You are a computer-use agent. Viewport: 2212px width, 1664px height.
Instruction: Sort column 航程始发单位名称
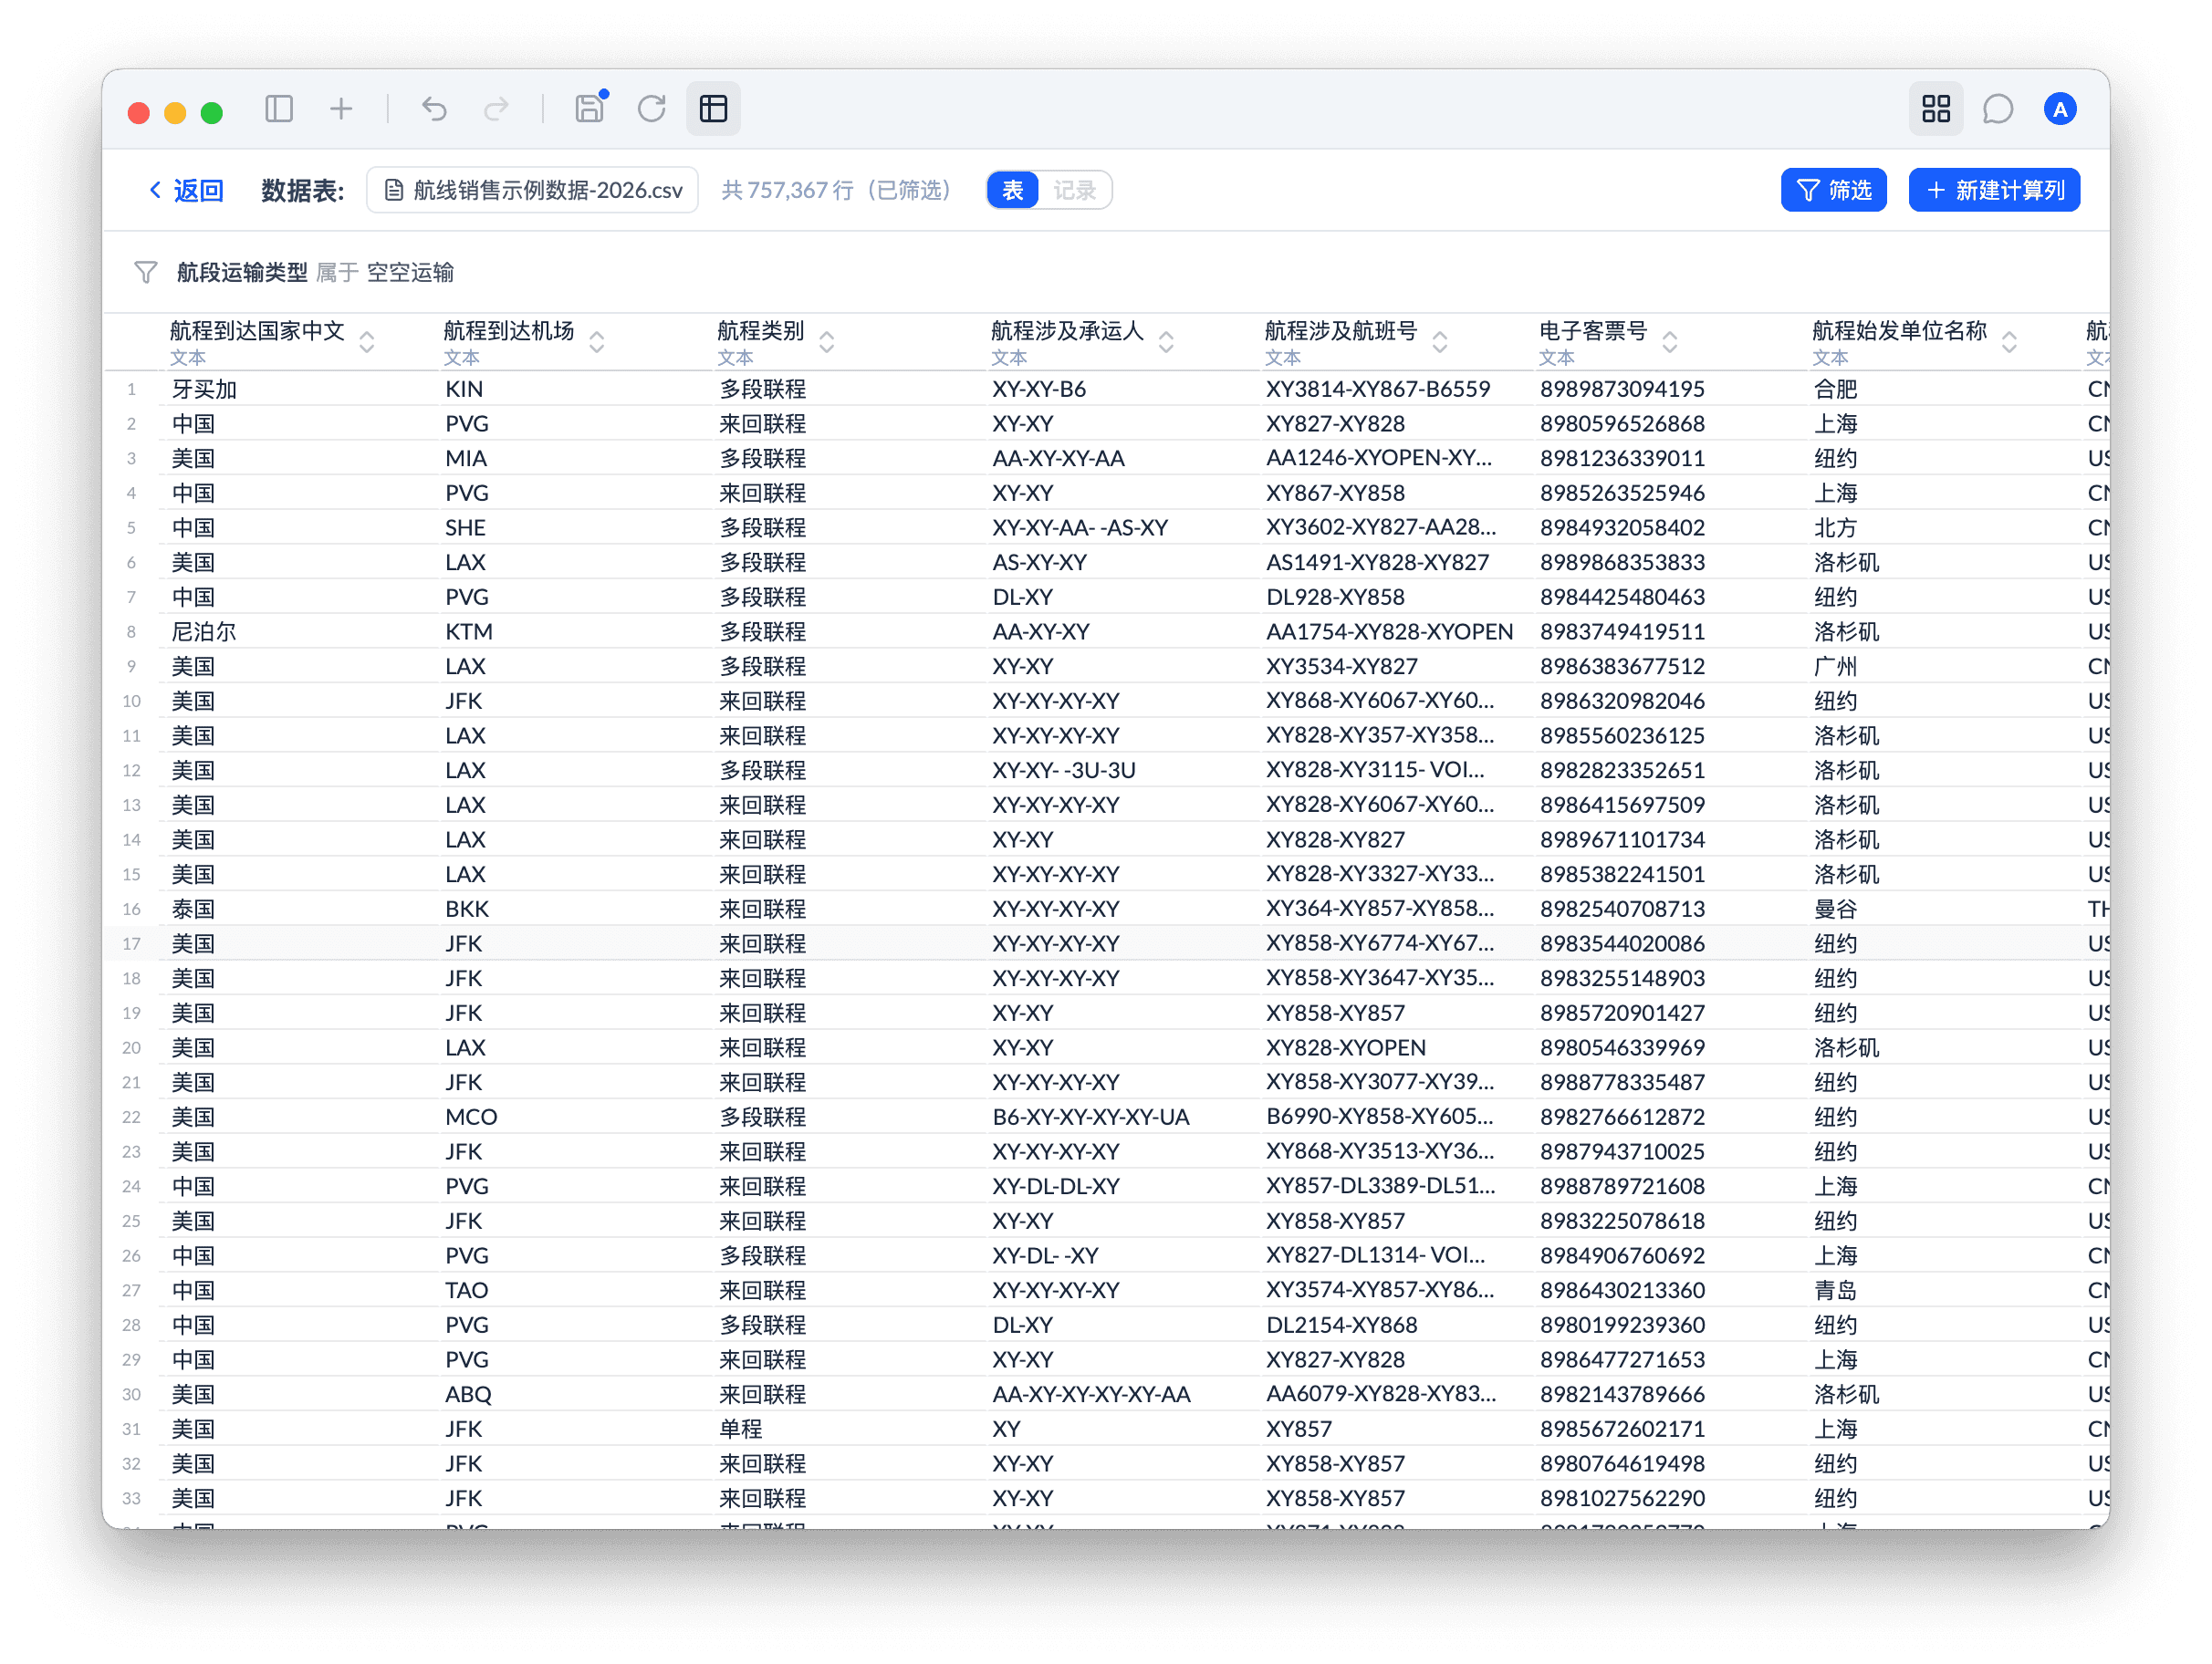point(2009,342)
